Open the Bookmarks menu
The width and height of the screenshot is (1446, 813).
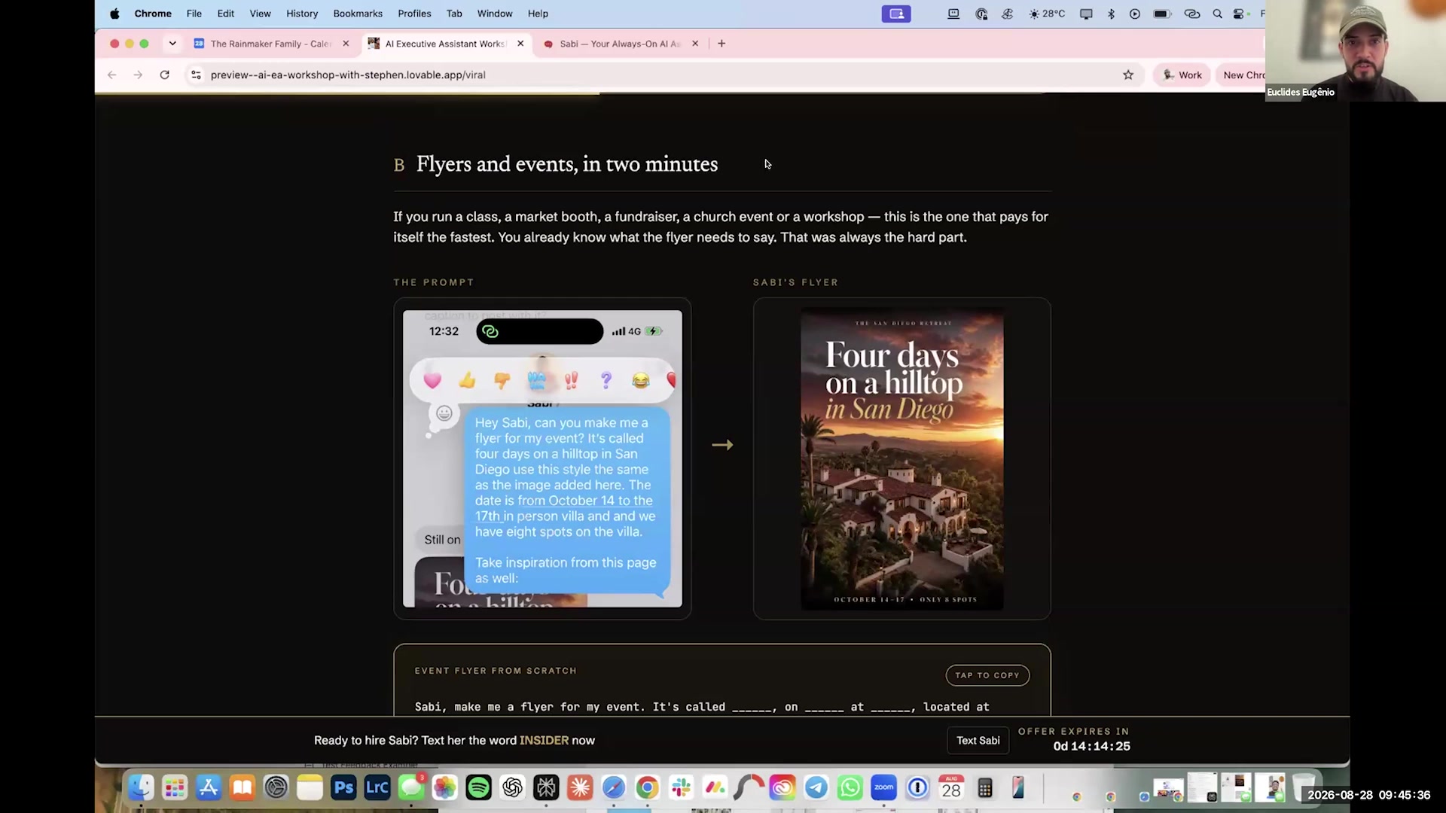pyautogui.click(x=358, y=14)
